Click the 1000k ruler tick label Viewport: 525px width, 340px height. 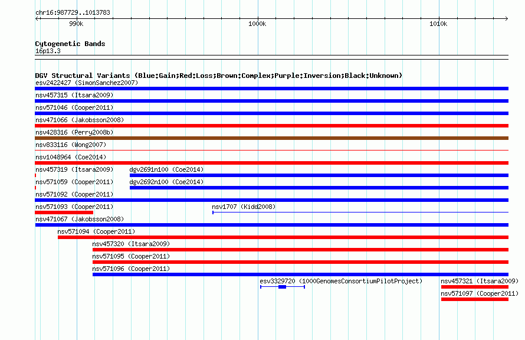pyautogui.click(x=257, y=24)
